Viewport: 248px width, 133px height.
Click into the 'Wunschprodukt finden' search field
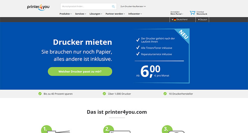click(85, 6)
